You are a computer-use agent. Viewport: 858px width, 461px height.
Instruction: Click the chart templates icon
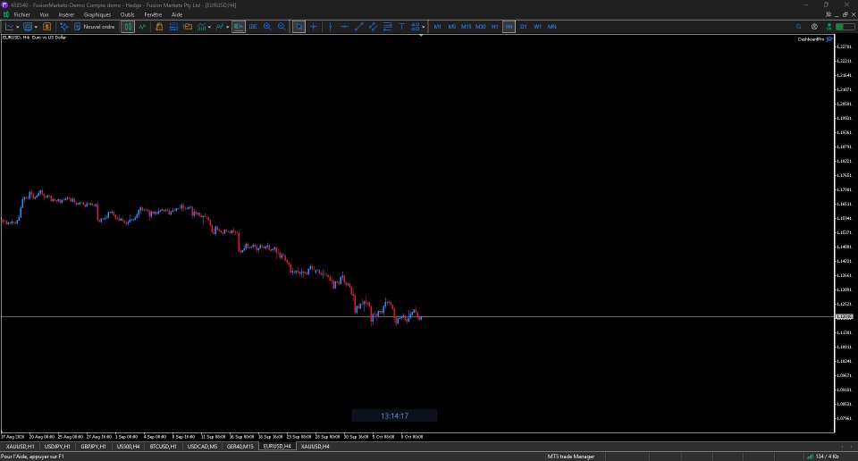click(220, 26)
